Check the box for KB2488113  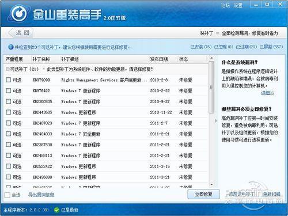tap(8, 155)
